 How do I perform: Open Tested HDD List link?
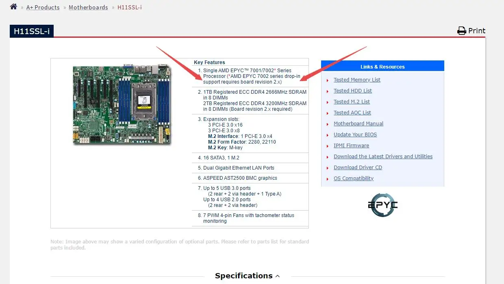point(352,91)
